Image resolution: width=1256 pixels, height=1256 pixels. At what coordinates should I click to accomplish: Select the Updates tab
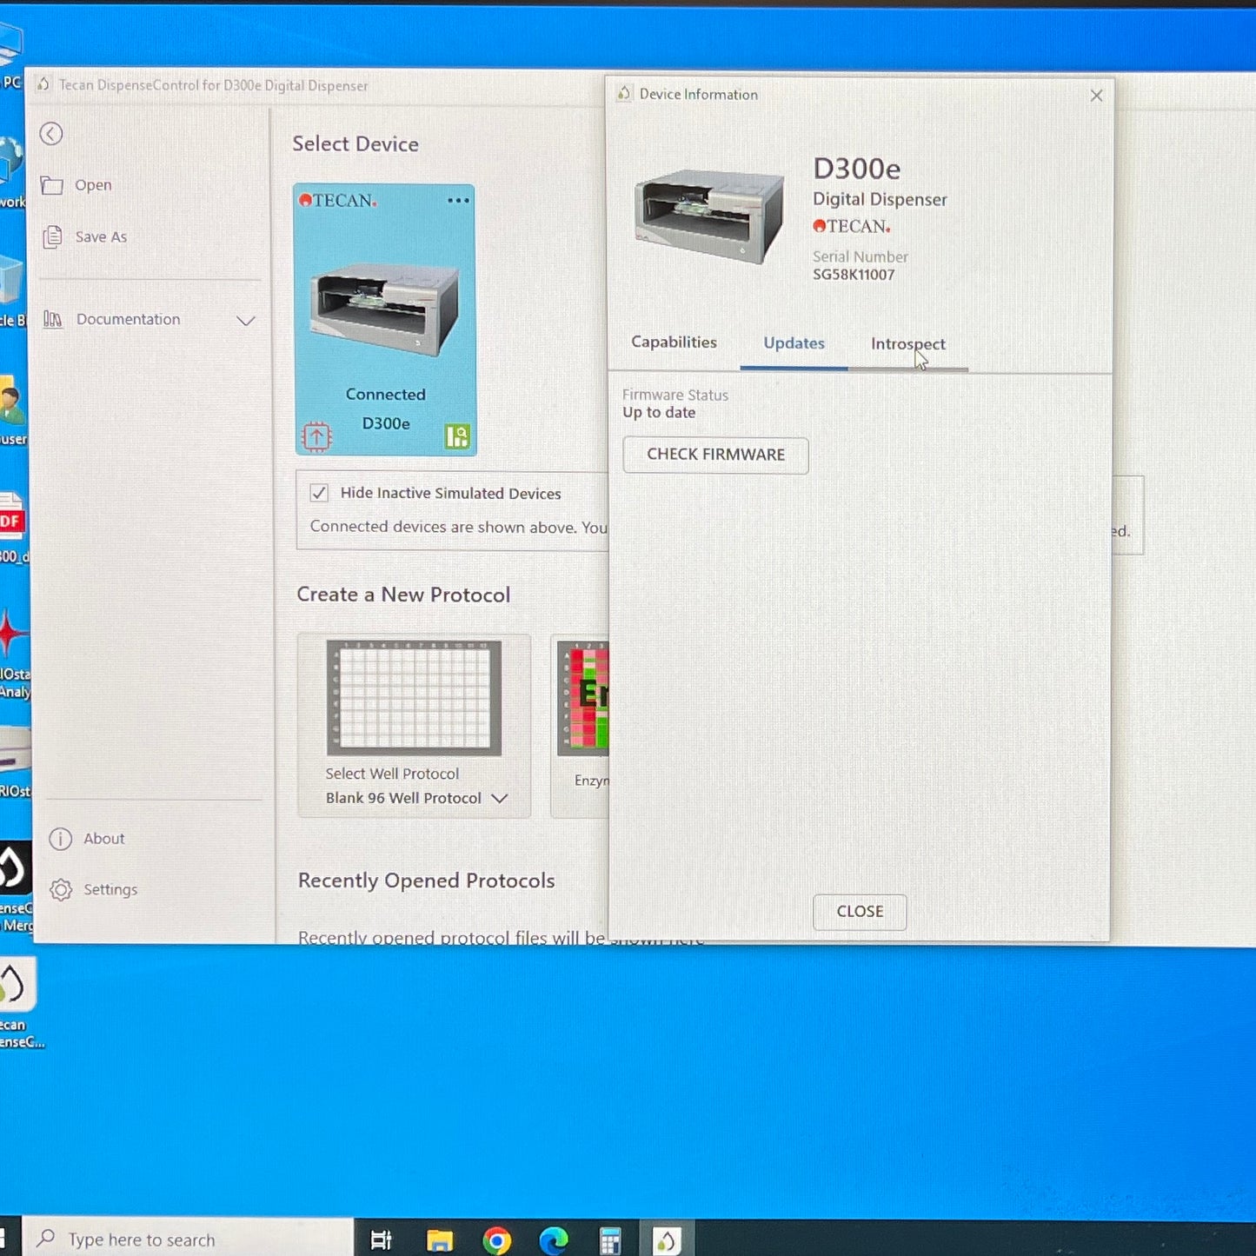[x=794, y=343]
